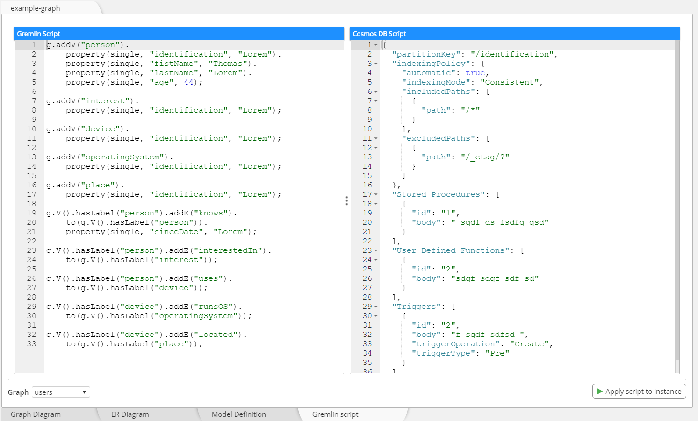Click the g.addV("operatingSystem") line
Image resolution: width=698 pixels, height=421 pixels.
coord(110,157)
